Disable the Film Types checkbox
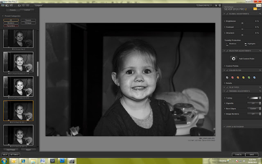Screen dimensions: 262x164 (227, 87)
